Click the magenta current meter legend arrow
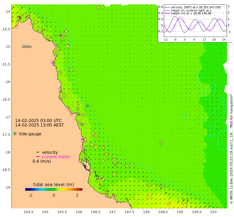 pos(38,157)
